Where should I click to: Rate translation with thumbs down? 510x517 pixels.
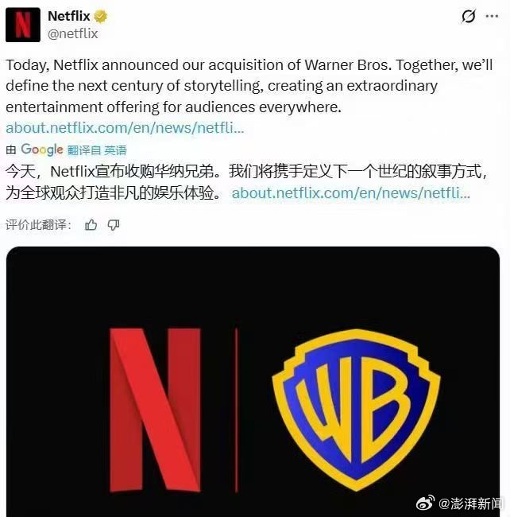click(x=114, y=225)
